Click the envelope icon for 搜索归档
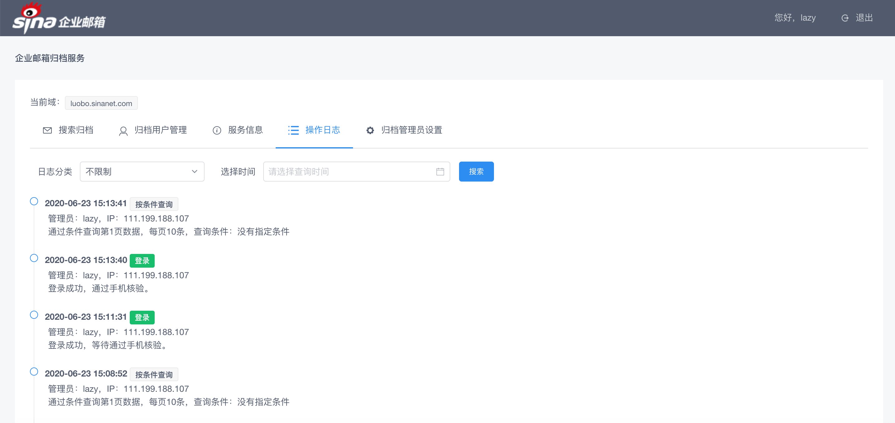Viewport: 895px width, 423px height. [x=47, y=130]
